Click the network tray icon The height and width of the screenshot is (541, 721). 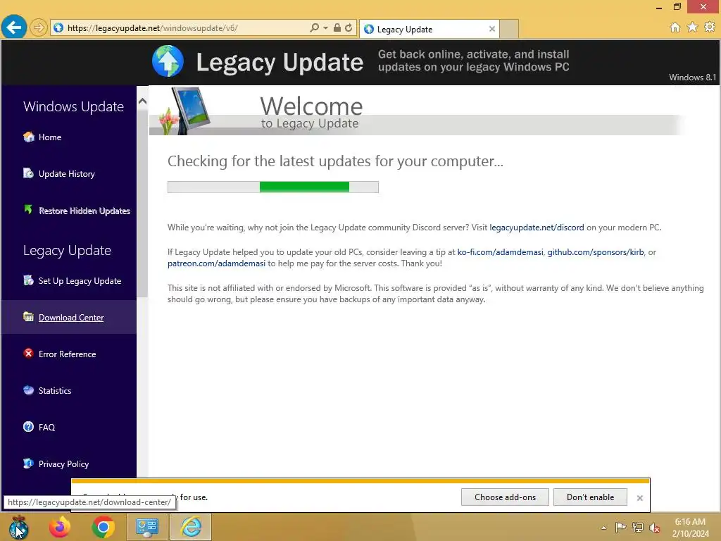tap(637, 527)
